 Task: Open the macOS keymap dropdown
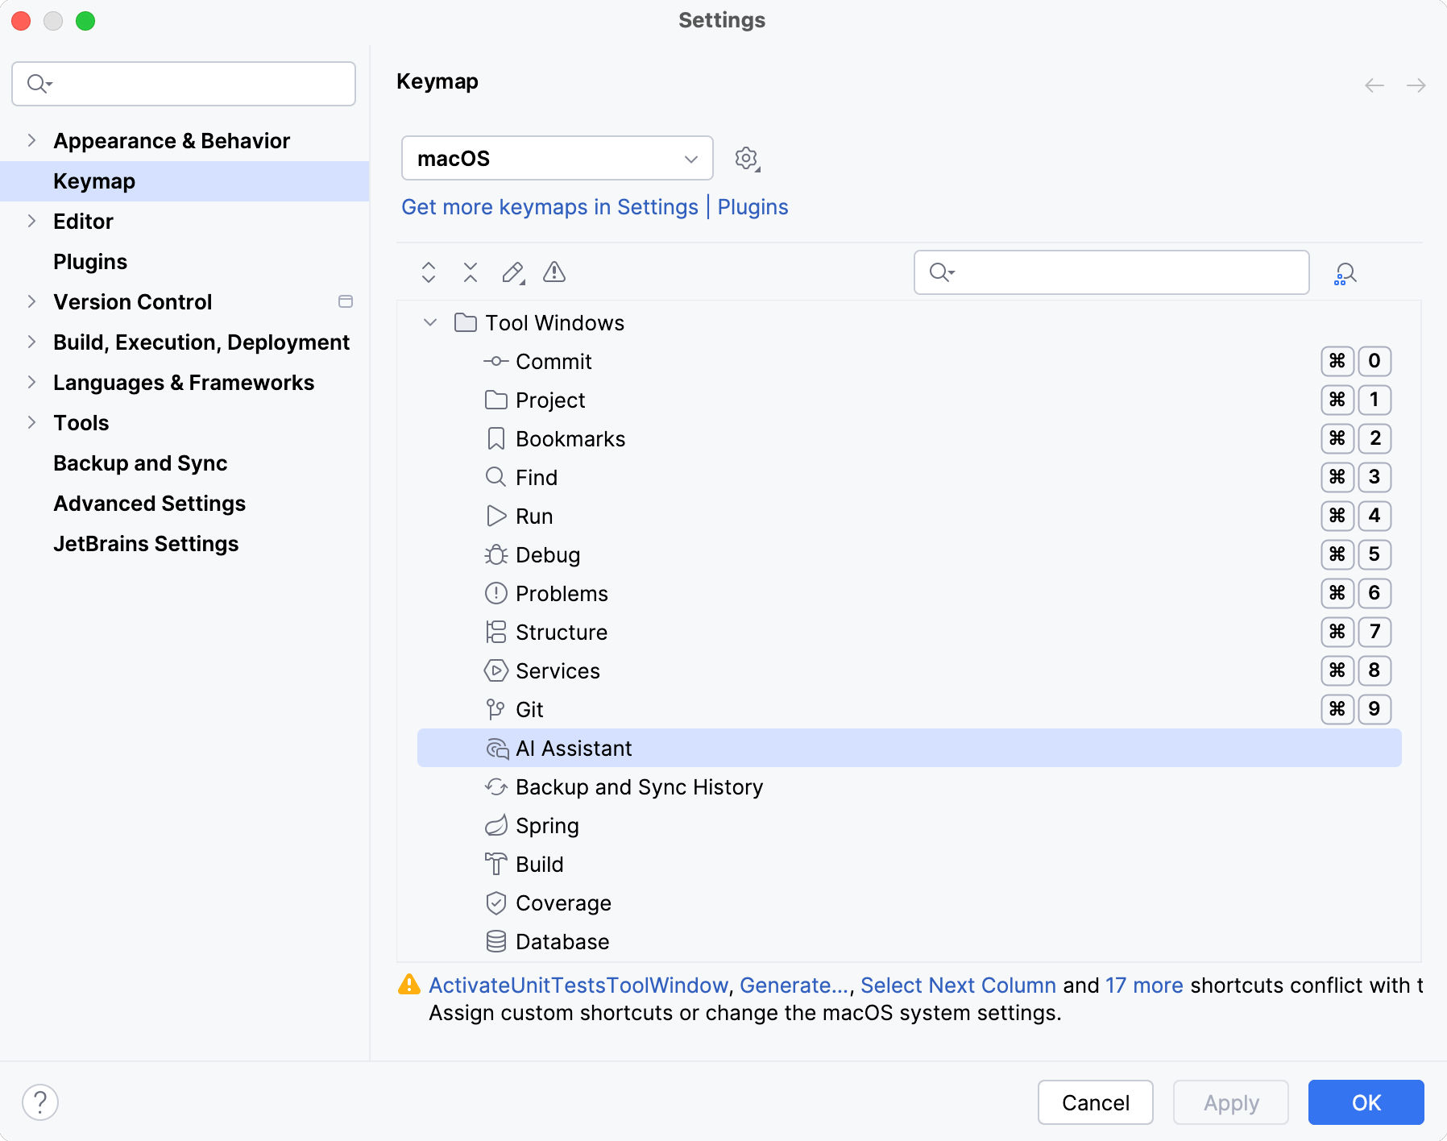click(x=557, y=158)
